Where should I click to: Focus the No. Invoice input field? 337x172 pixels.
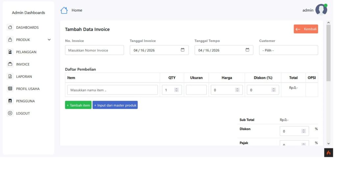coord(94,50)
